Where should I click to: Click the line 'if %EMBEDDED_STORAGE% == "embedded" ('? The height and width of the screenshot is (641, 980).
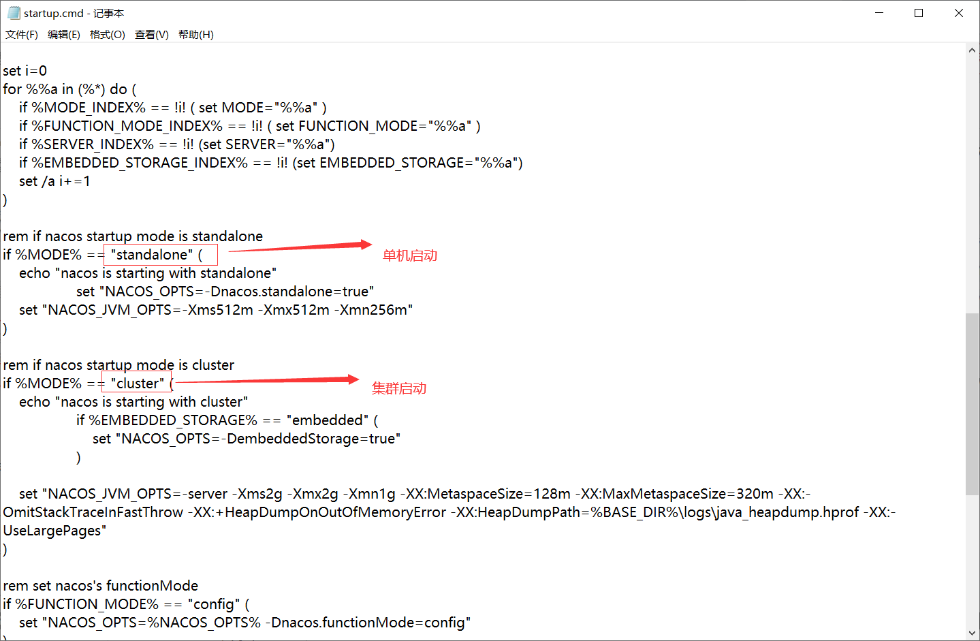pyautogui.click(x=227, y=420)
